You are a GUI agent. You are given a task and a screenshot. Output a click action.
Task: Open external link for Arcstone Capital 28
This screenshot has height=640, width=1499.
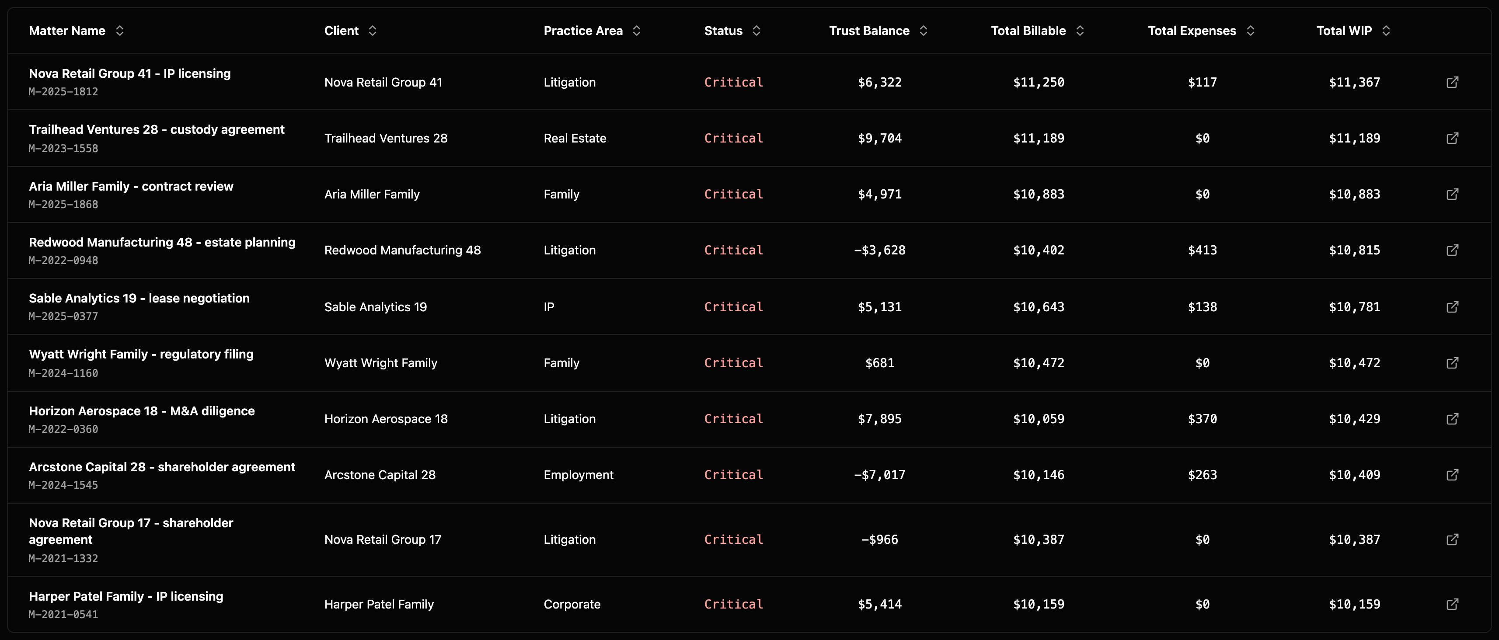point(1453,474)
